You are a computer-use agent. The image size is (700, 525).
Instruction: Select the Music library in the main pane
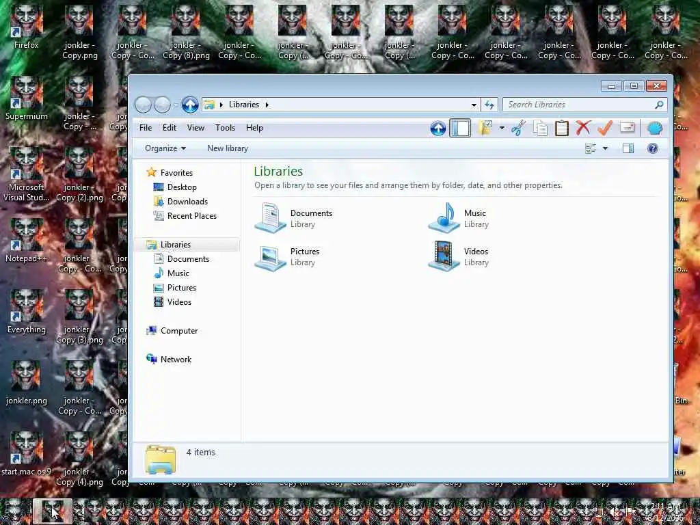click(459, 218)
